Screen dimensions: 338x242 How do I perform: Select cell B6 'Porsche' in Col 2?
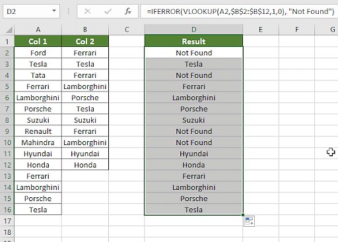pyautogui.click(x=85, y=98)
